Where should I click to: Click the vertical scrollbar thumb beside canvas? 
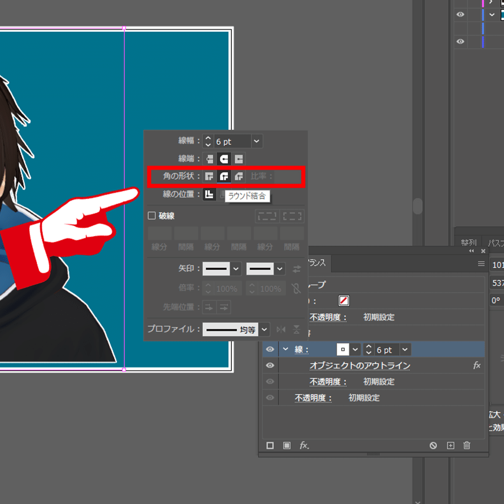click(x=417, y=206)
